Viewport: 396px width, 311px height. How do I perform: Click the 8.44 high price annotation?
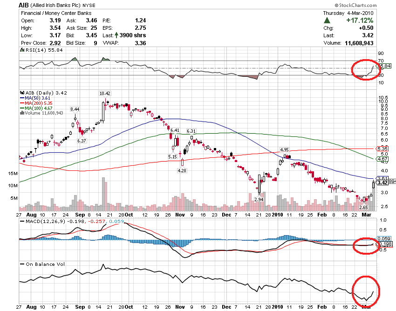[75, 109]
